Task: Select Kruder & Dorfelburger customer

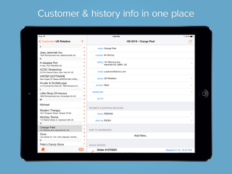Action: pyautogui.click(x=60, y=84)
